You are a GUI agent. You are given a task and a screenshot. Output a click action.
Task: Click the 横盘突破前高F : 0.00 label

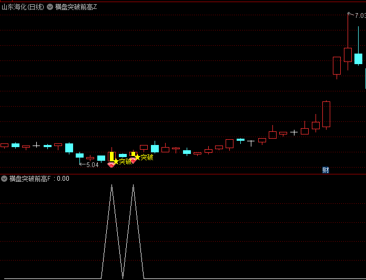tap(39, 179)
